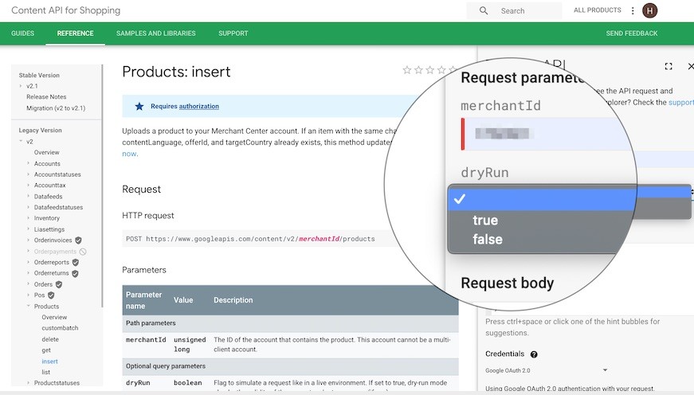Screen dimensions: 694x395
Task: Click the blue star authorization note icon
Action: click(x=139, y=106)
